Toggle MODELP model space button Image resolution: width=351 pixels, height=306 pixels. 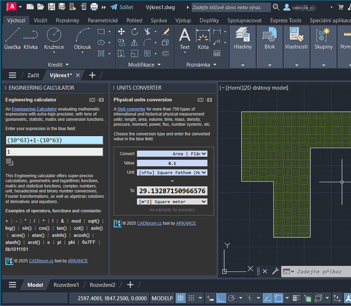pyautogui.click(x=162, y=298)
